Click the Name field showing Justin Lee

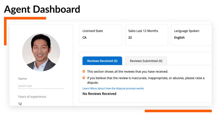[x=41, y=86]
